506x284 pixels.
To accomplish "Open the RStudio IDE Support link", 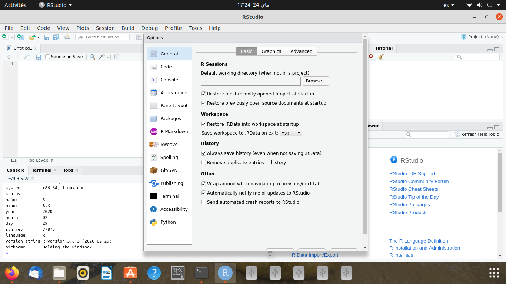I will click(x=412, y=174).
